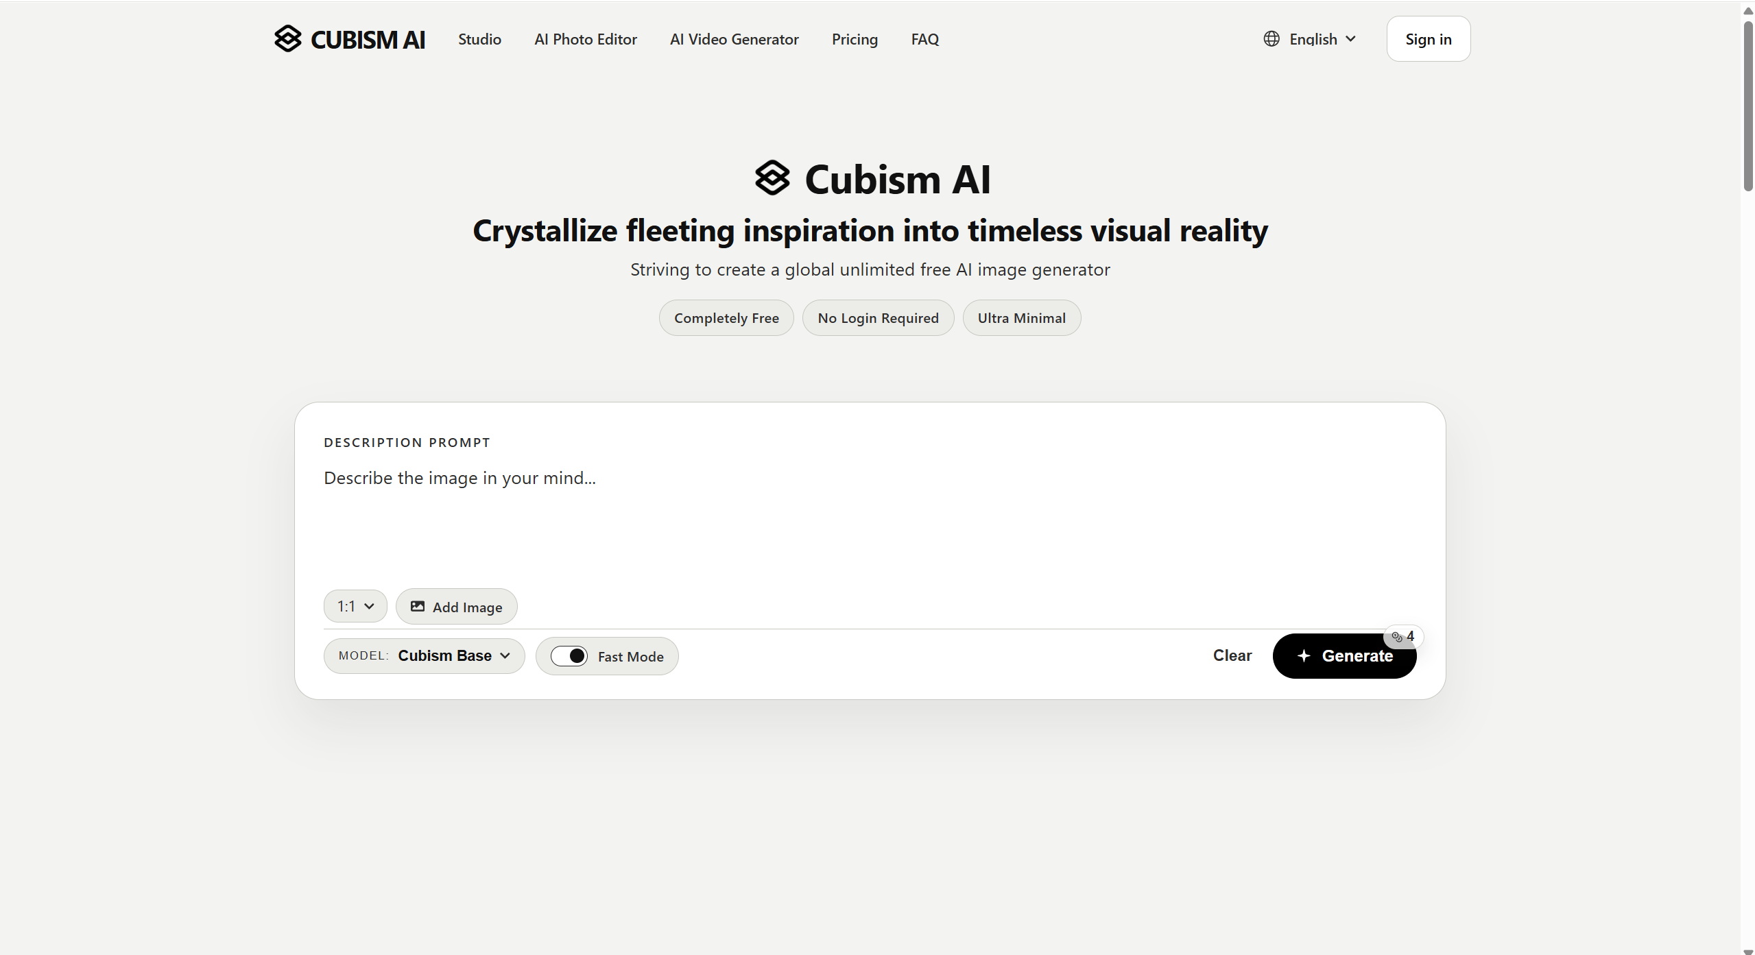Click the Cubism AI logo icon in navbar
Viewport: 1755px width, 955px height.
[x=287, y=39]
